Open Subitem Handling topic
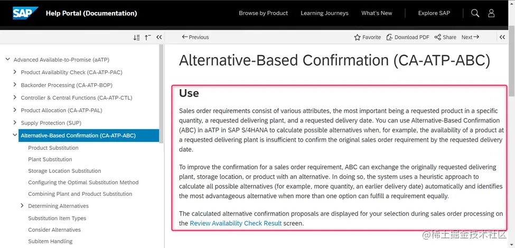515x248 pixels. [x=50, y=241]
